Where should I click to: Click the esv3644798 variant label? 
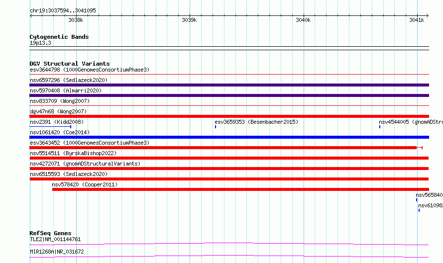click(90, 70)
